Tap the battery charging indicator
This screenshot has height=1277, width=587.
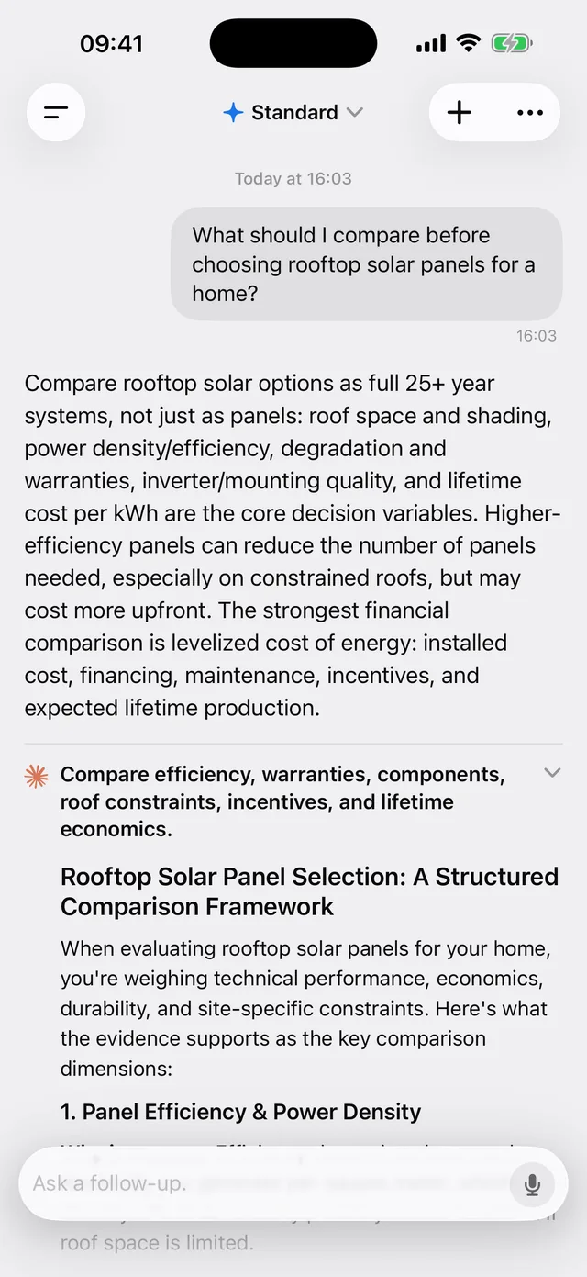coord(512,43)
